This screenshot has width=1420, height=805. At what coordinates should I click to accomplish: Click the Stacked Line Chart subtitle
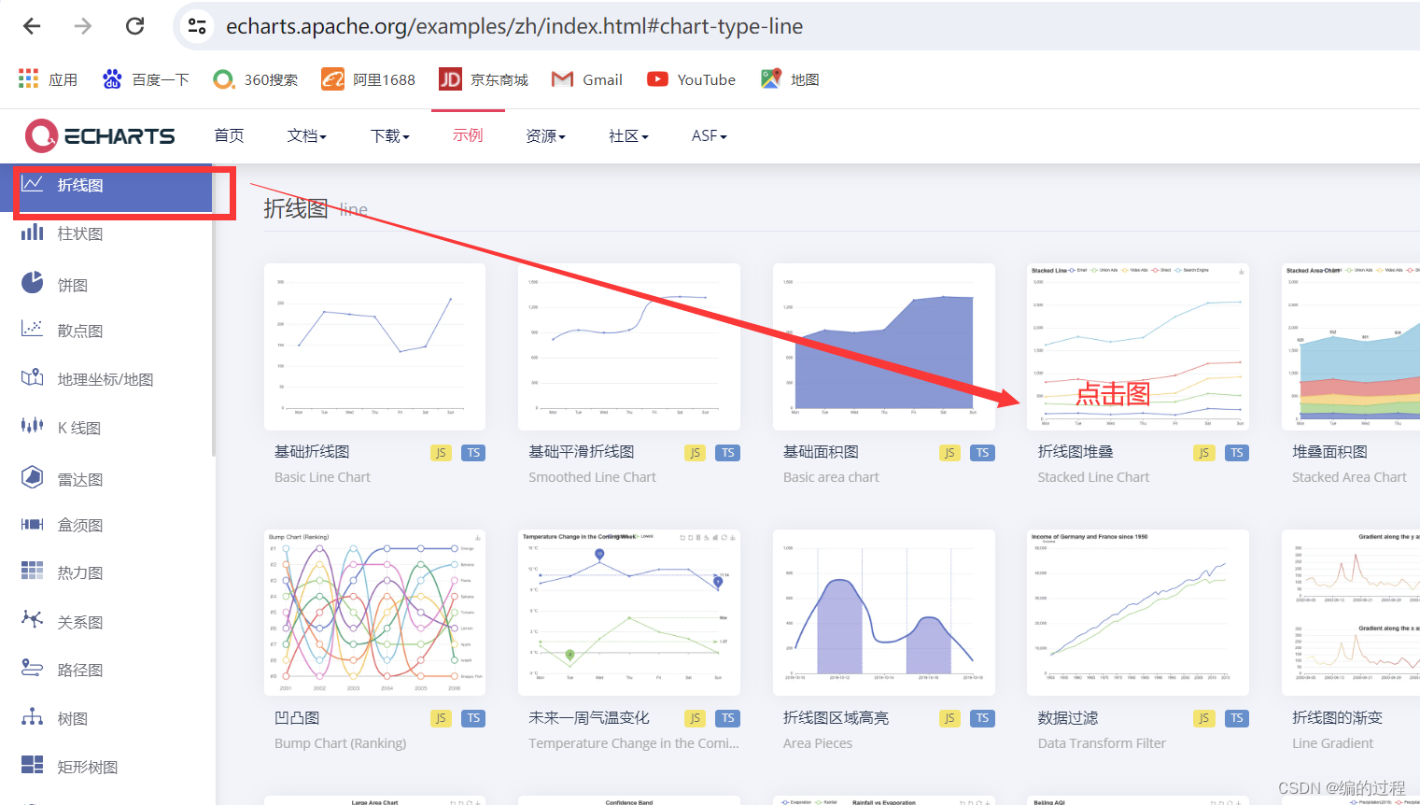click(x=1093, y=477)
